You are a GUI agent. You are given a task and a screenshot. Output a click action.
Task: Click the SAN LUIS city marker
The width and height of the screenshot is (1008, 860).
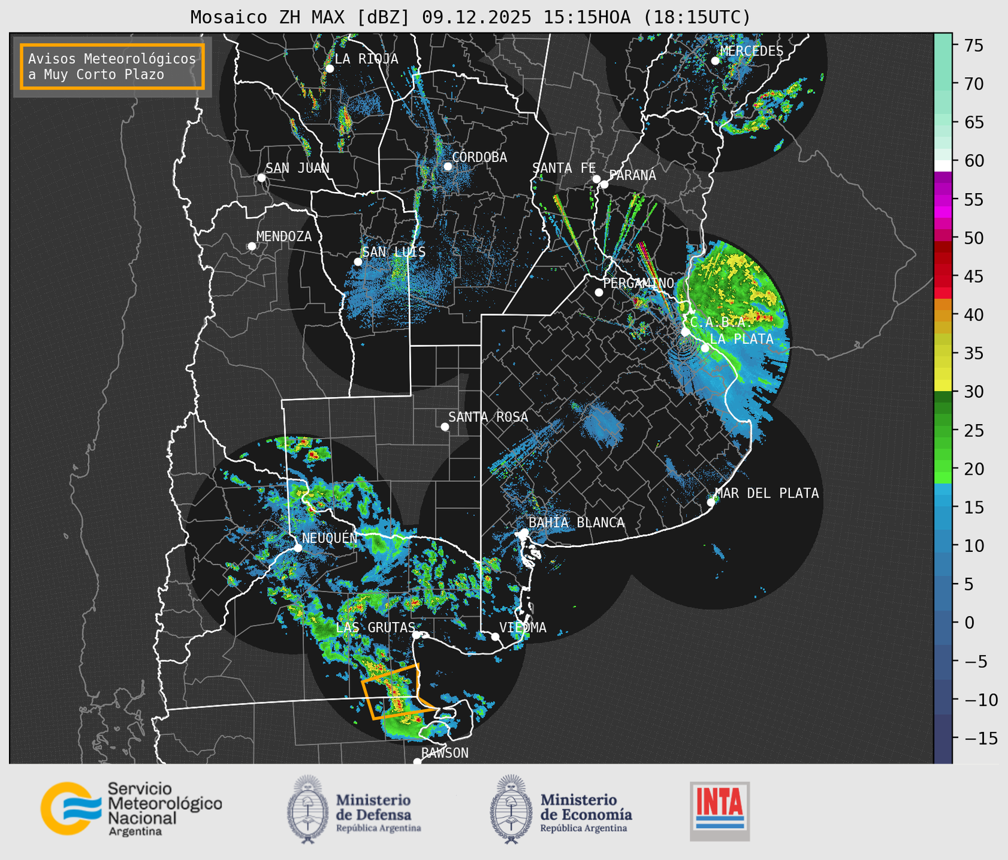pyautogui.click(x=358, y=262)
